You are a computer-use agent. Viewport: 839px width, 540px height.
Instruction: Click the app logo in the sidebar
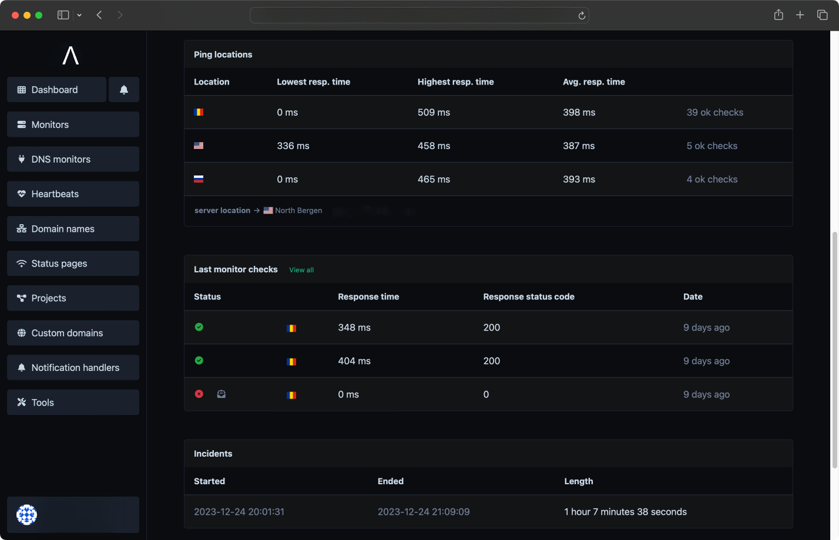click(71, 55)
